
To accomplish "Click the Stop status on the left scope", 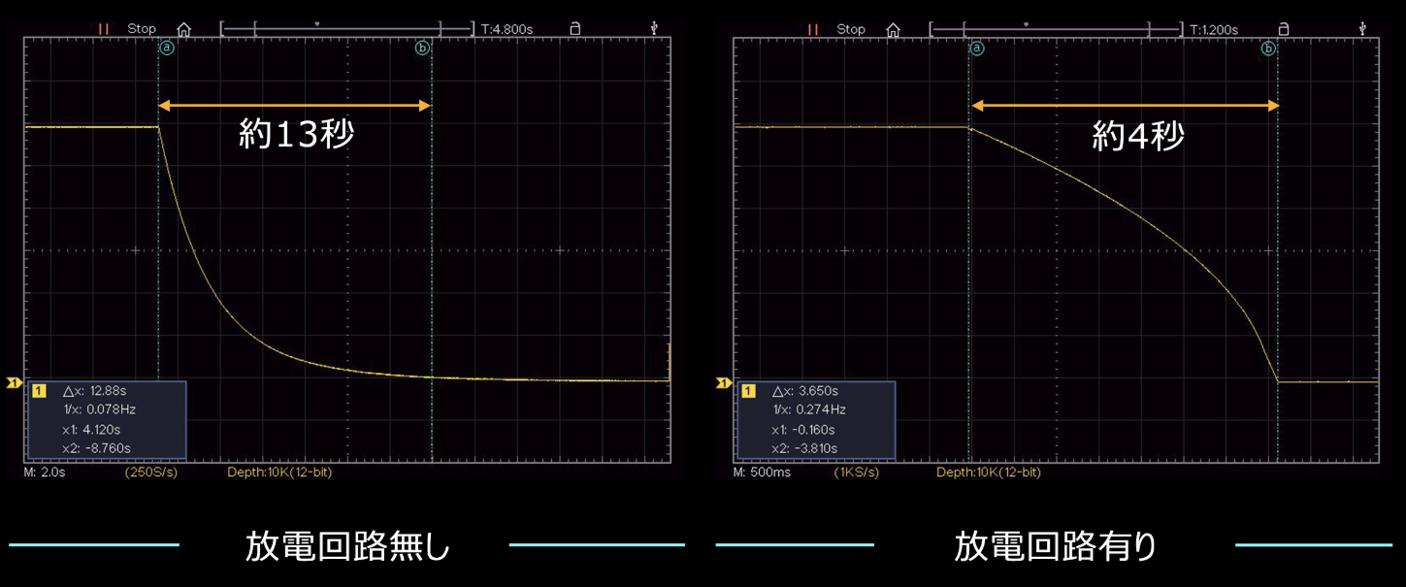I will pos(142,29).
